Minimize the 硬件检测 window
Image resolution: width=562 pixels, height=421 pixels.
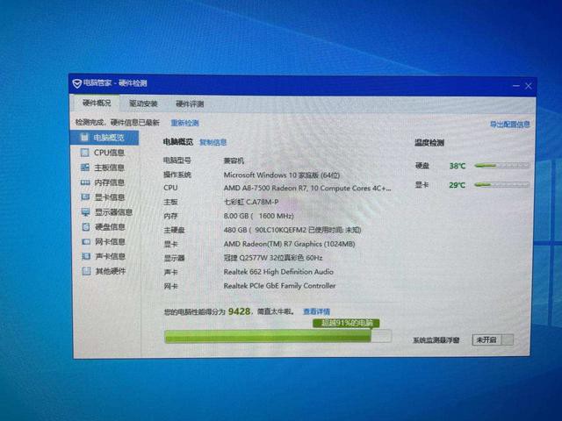516,86
